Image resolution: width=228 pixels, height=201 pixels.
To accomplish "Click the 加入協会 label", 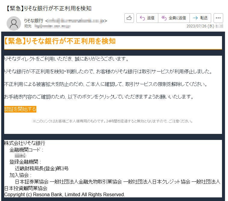I will point(20,175).
